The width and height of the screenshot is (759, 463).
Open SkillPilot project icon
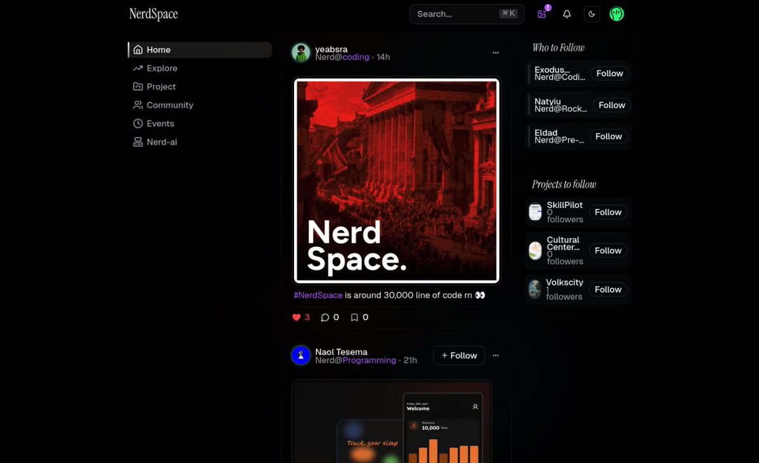535,212
